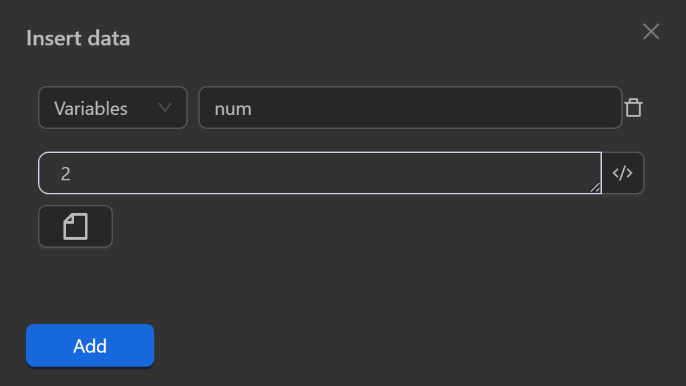Click the Add button
This screenshot has height=386, width=686.
pos(90,346)
